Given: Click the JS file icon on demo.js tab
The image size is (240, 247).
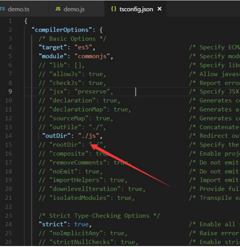Looking at the screenshot, I should [58, 9].
